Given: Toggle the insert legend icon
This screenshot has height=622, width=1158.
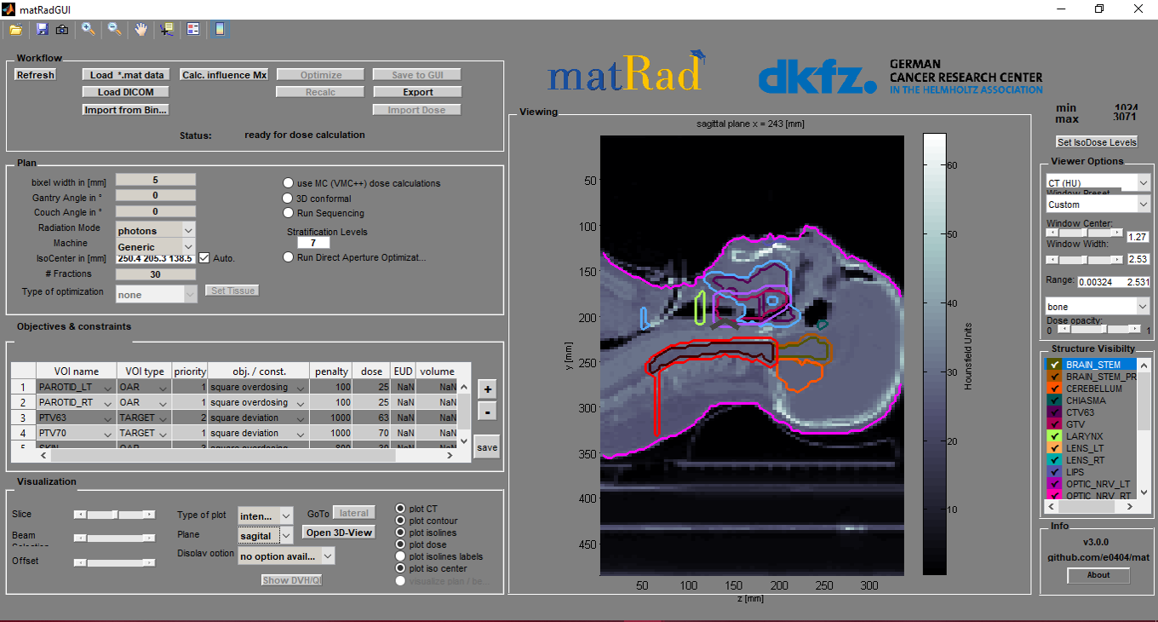Looking at the screenshot, I should (193, 30).
